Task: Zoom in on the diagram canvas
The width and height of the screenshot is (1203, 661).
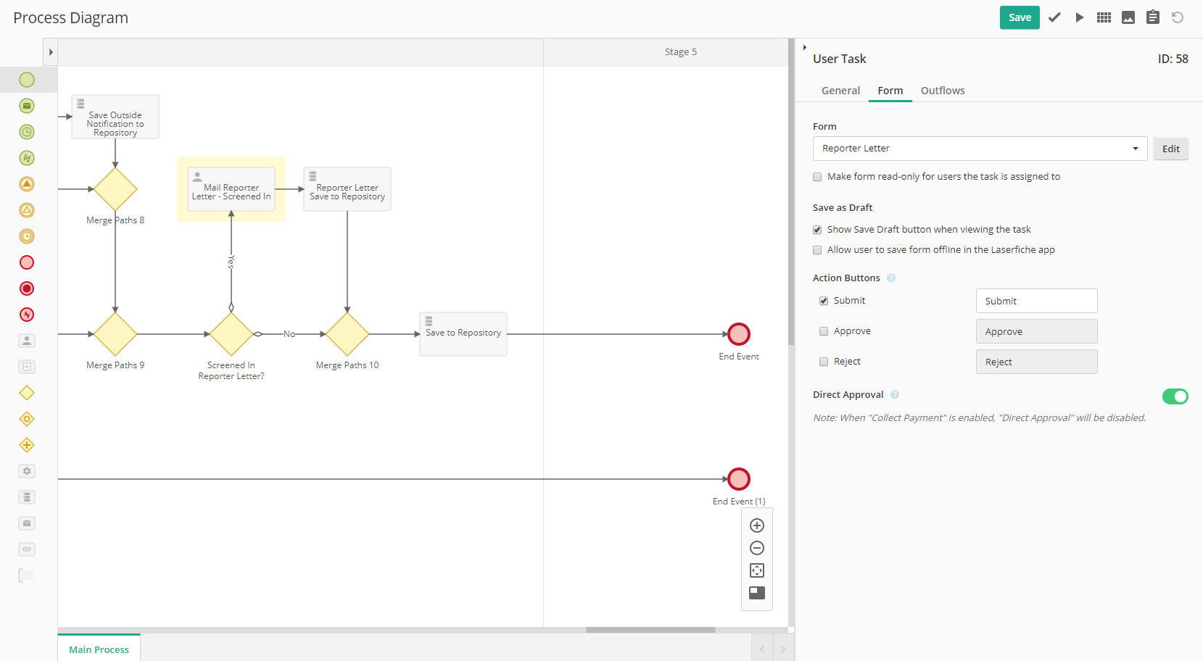Action: [x=757, y=525]
